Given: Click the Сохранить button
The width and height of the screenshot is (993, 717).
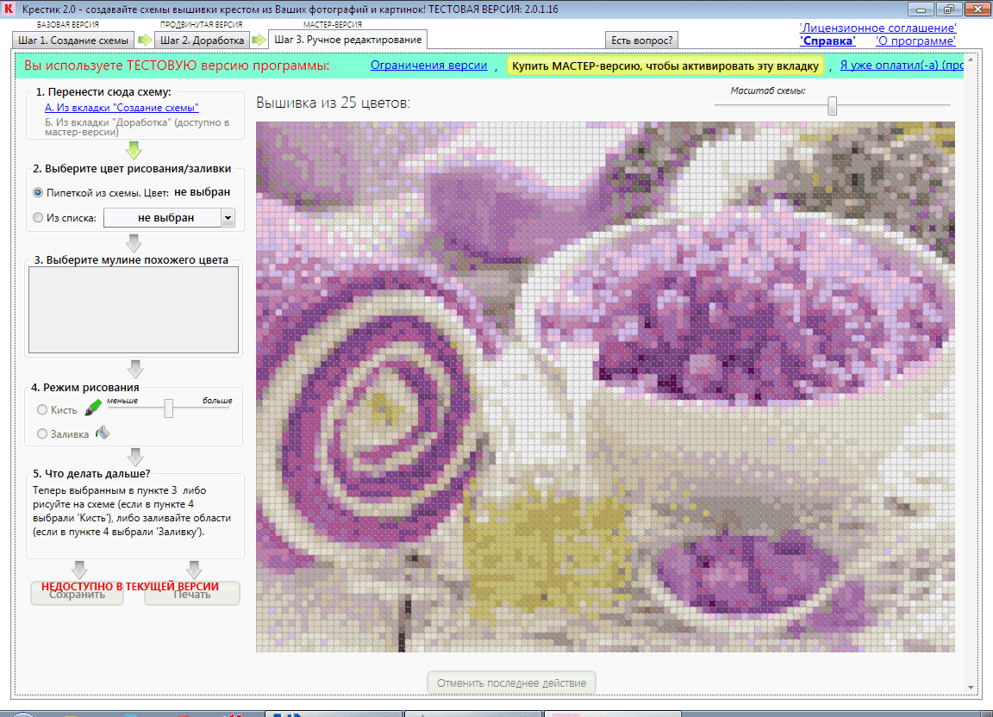Looking at the screenshot, I should click(78, 594).
